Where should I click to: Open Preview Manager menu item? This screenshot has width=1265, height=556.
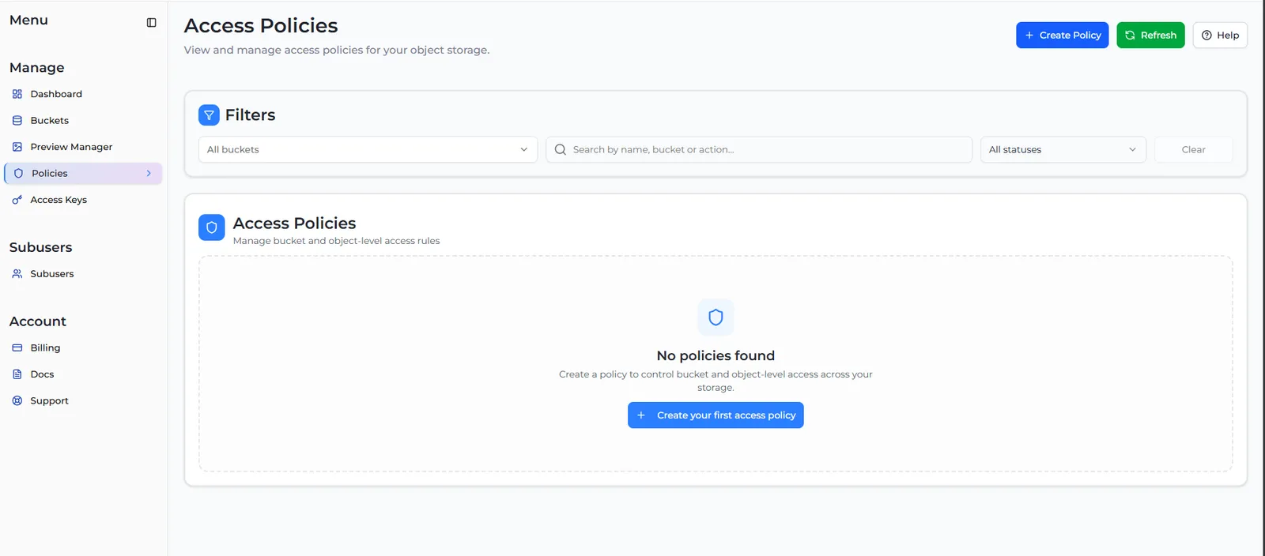[x=83, y=147]
